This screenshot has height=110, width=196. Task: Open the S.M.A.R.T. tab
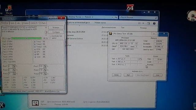pos(35,23)
